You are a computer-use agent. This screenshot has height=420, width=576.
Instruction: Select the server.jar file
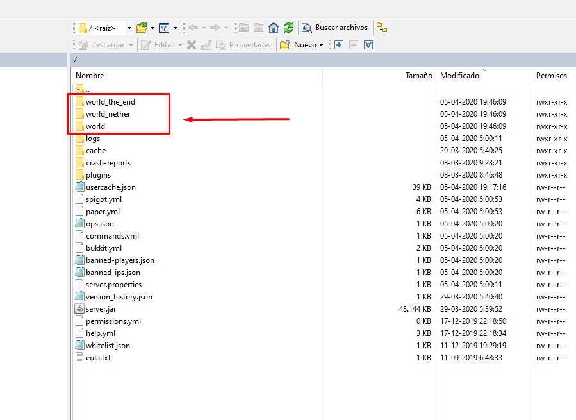96,308
